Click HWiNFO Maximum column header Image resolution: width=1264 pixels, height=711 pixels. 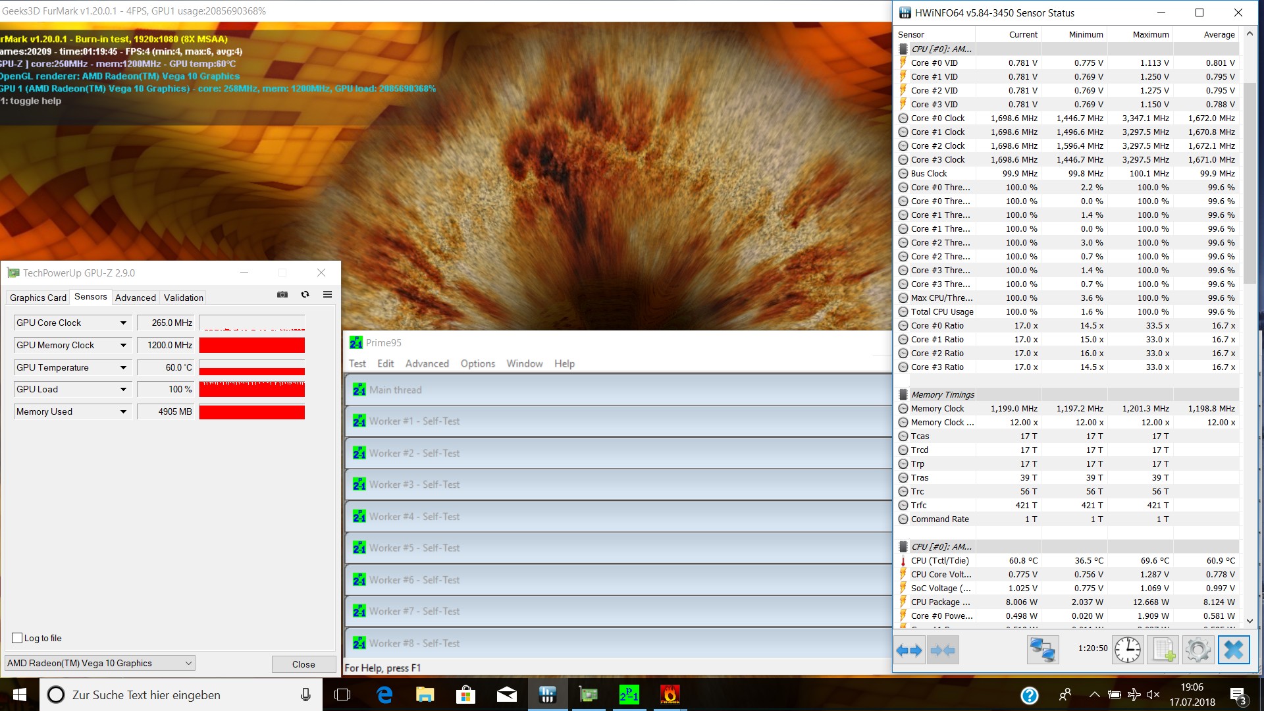tap(1140, 34)
